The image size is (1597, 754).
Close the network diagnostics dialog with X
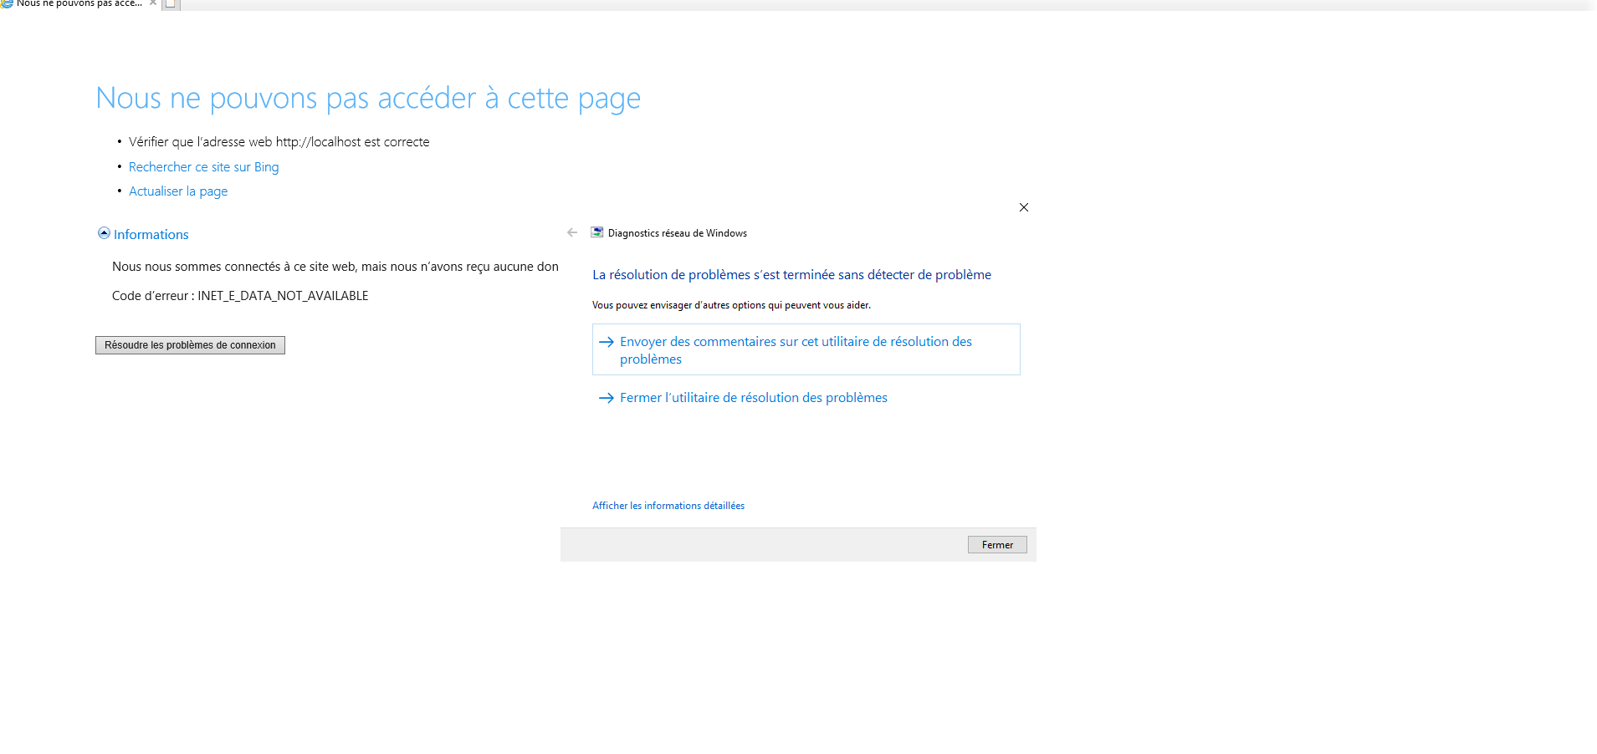[x=1023, y=207]
